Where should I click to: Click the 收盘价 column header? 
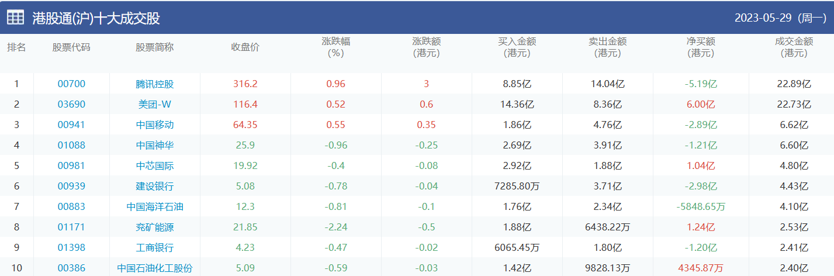245,47
